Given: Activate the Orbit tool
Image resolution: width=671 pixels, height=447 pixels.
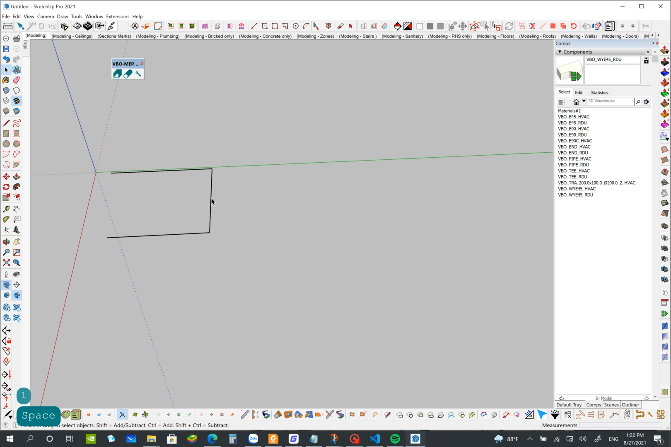Looking at the screenshot, I should pyautogui.click(x=6, y=242).
